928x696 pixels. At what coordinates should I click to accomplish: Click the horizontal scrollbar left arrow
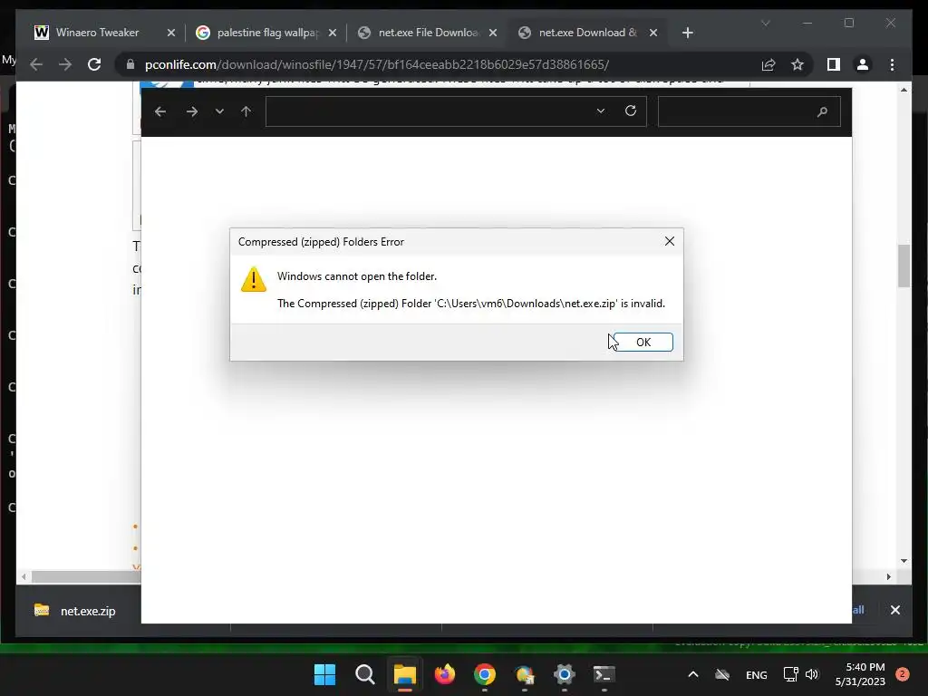(x=24, y=576)
